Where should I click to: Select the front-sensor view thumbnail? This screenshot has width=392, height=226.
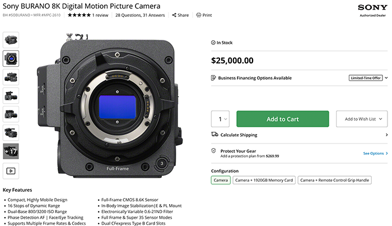(x=11, y=58)
